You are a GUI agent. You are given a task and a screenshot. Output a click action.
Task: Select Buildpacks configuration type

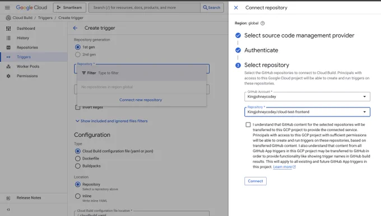78,166
